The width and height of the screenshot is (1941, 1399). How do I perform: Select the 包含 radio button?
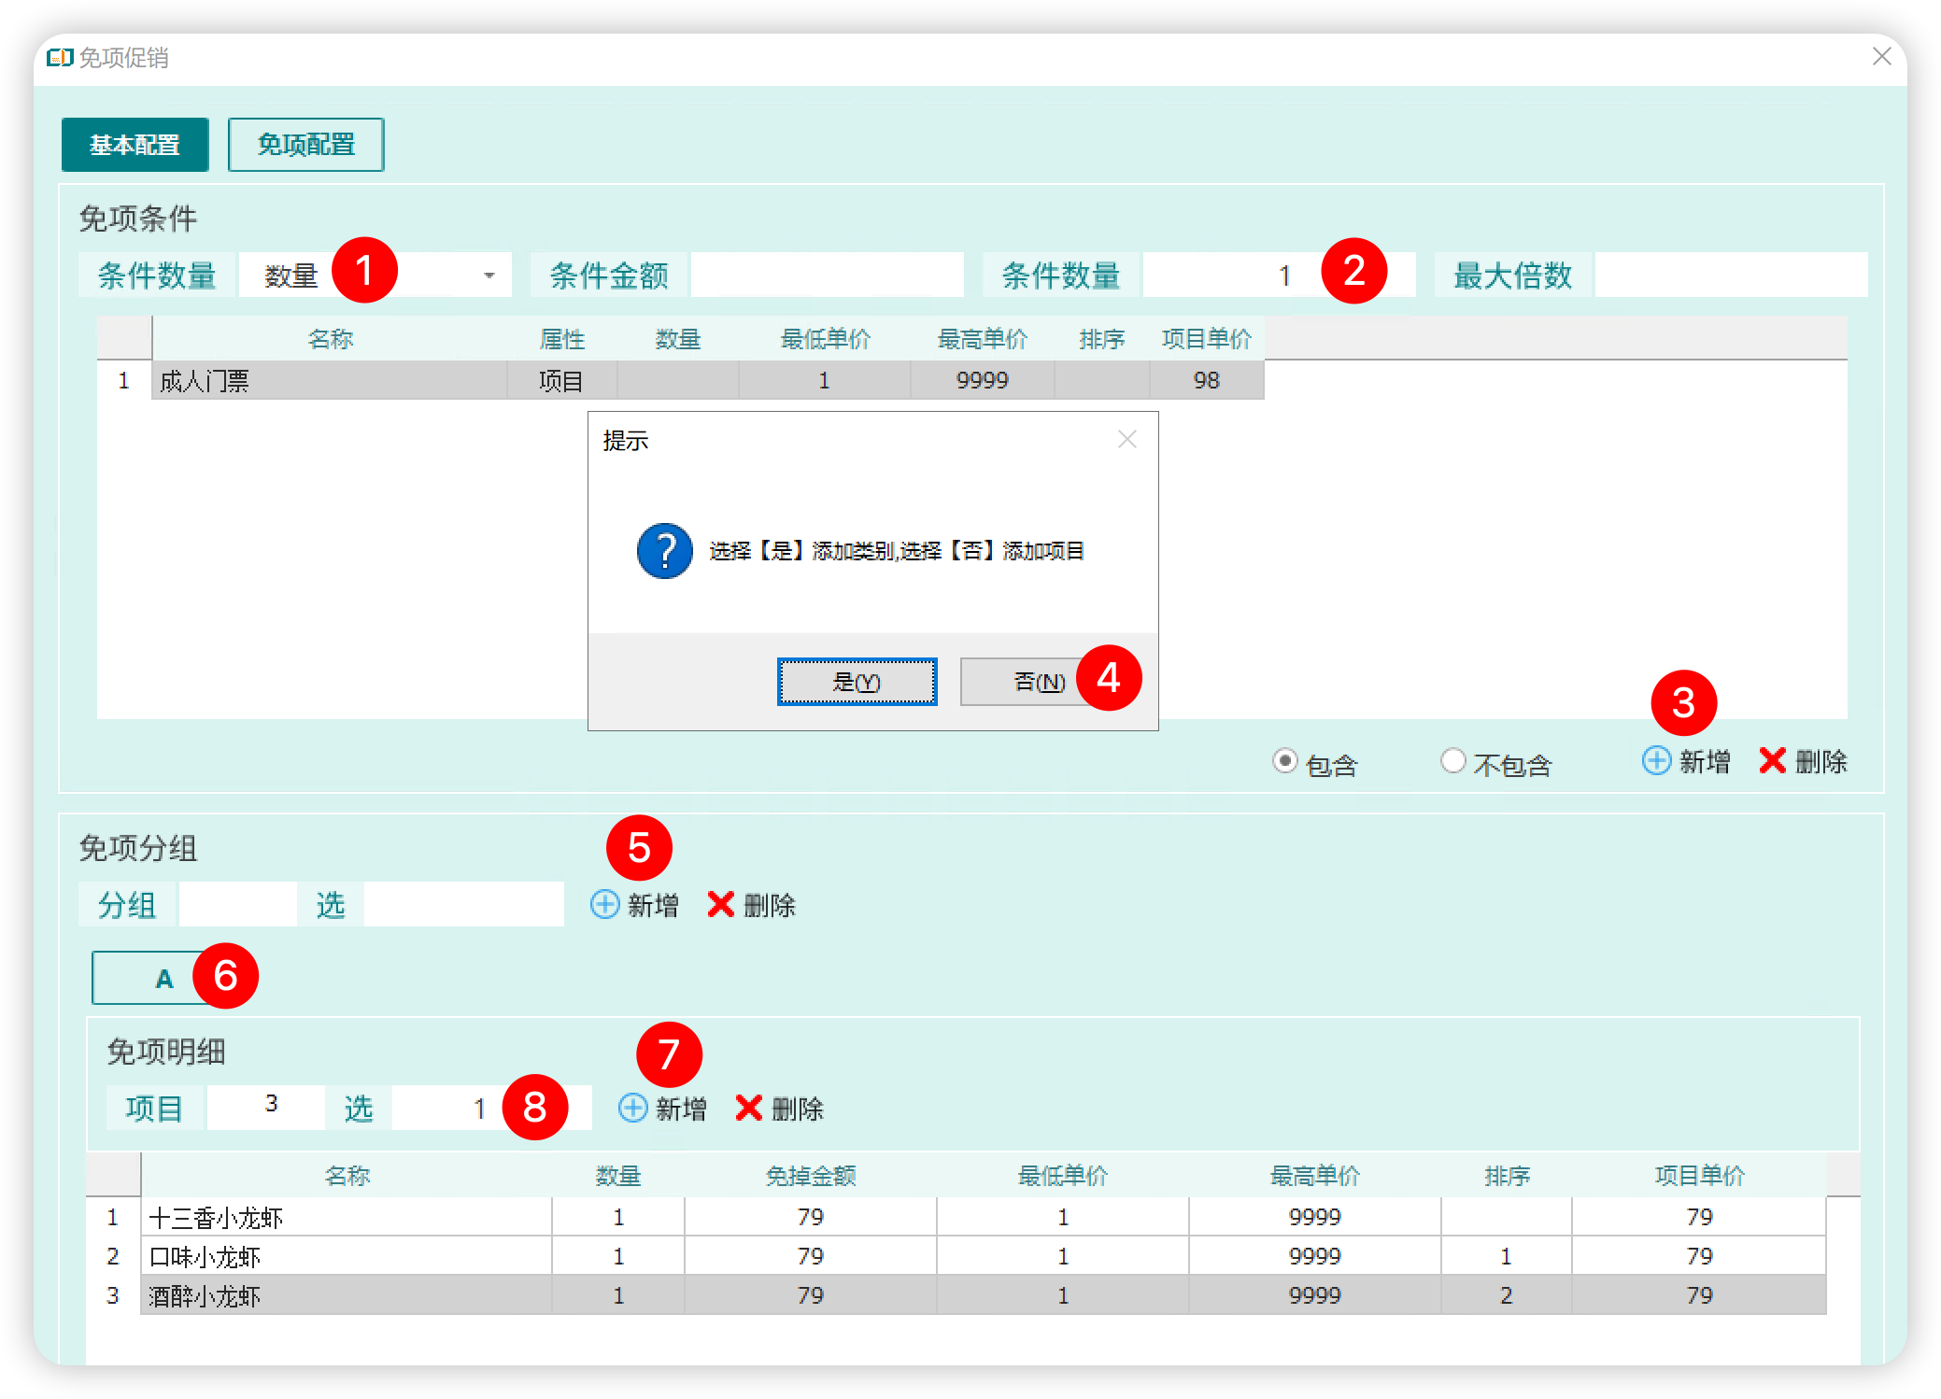tap(1285, 761)
